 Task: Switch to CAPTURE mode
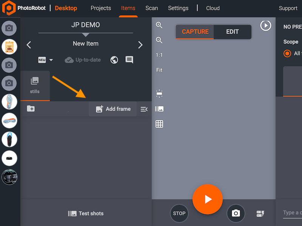pos(195,32)
